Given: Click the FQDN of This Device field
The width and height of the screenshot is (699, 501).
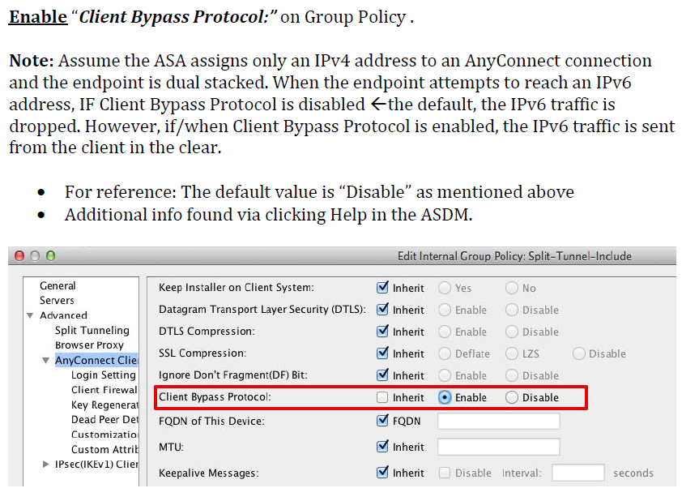Looking at the screenshot, I should click(498, 421).
